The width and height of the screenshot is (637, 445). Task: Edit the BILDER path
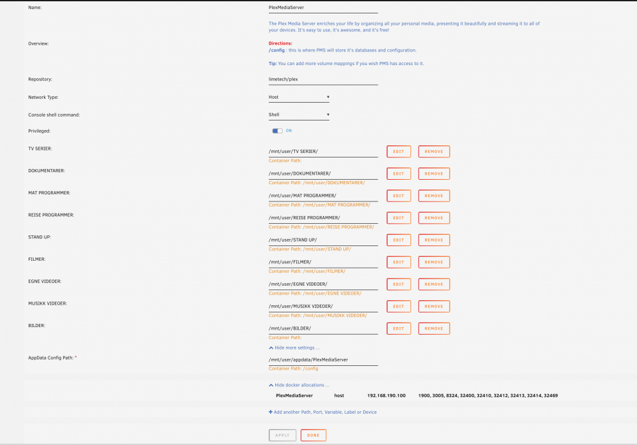pos(399,329)
